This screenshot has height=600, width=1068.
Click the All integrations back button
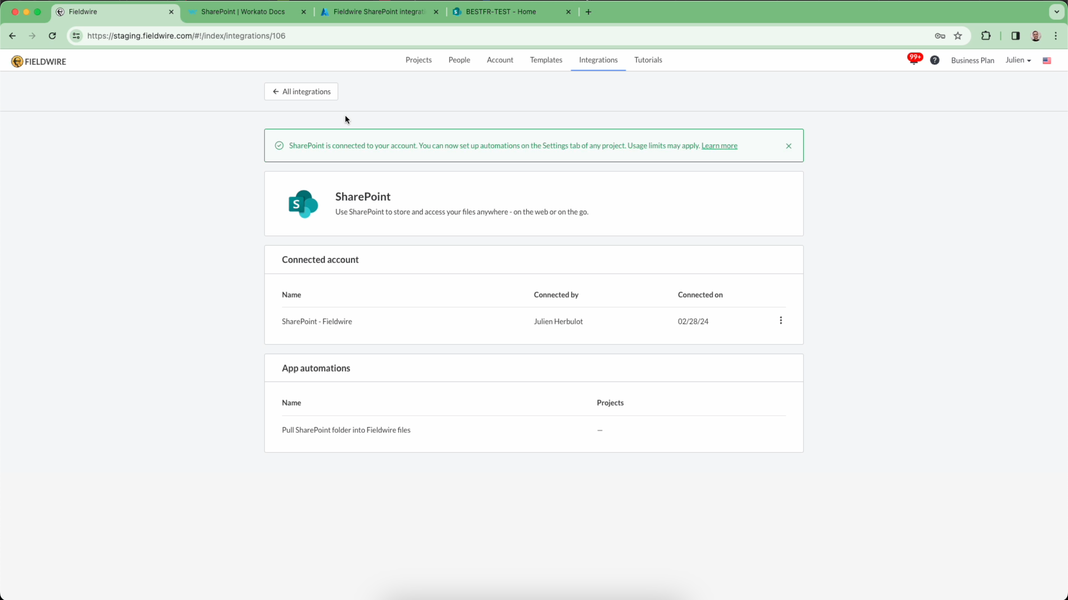pyautogui.click(x=301, y=92)
